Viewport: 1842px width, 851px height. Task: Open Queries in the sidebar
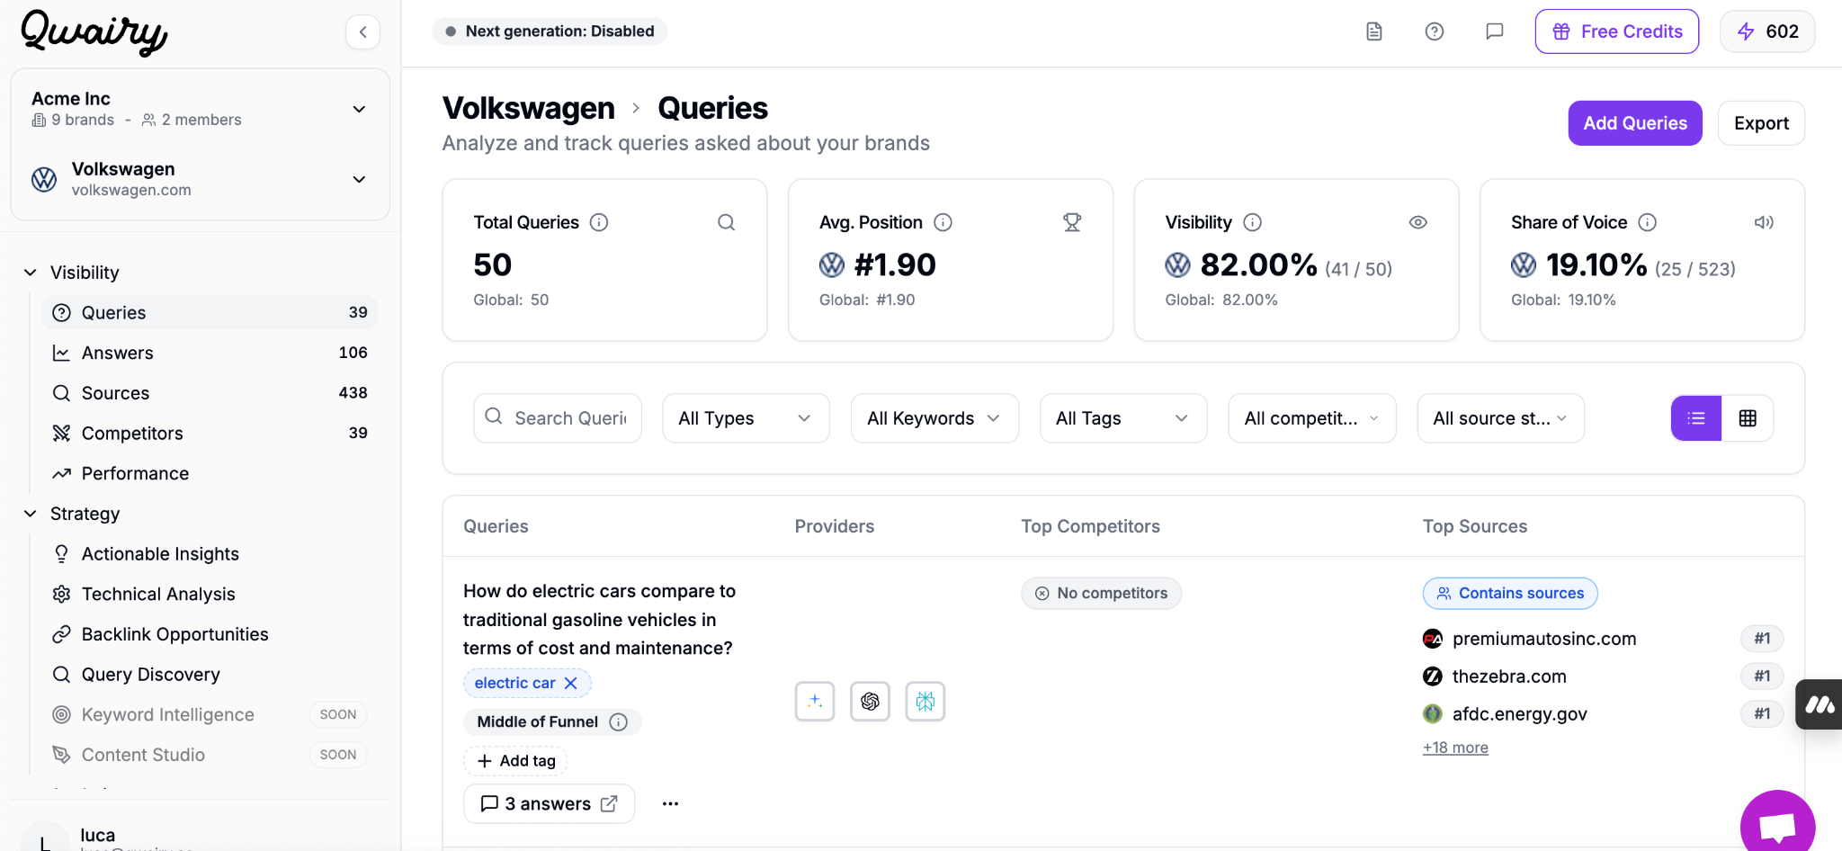tap(210, 312)
